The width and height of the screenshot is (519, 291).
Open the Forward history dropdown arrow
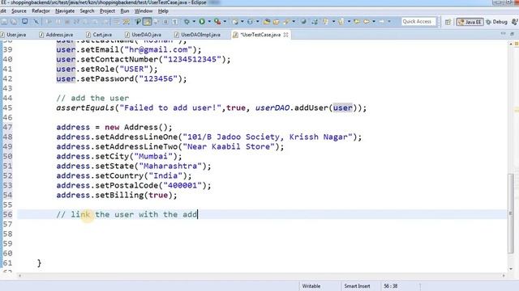point(389,22)
